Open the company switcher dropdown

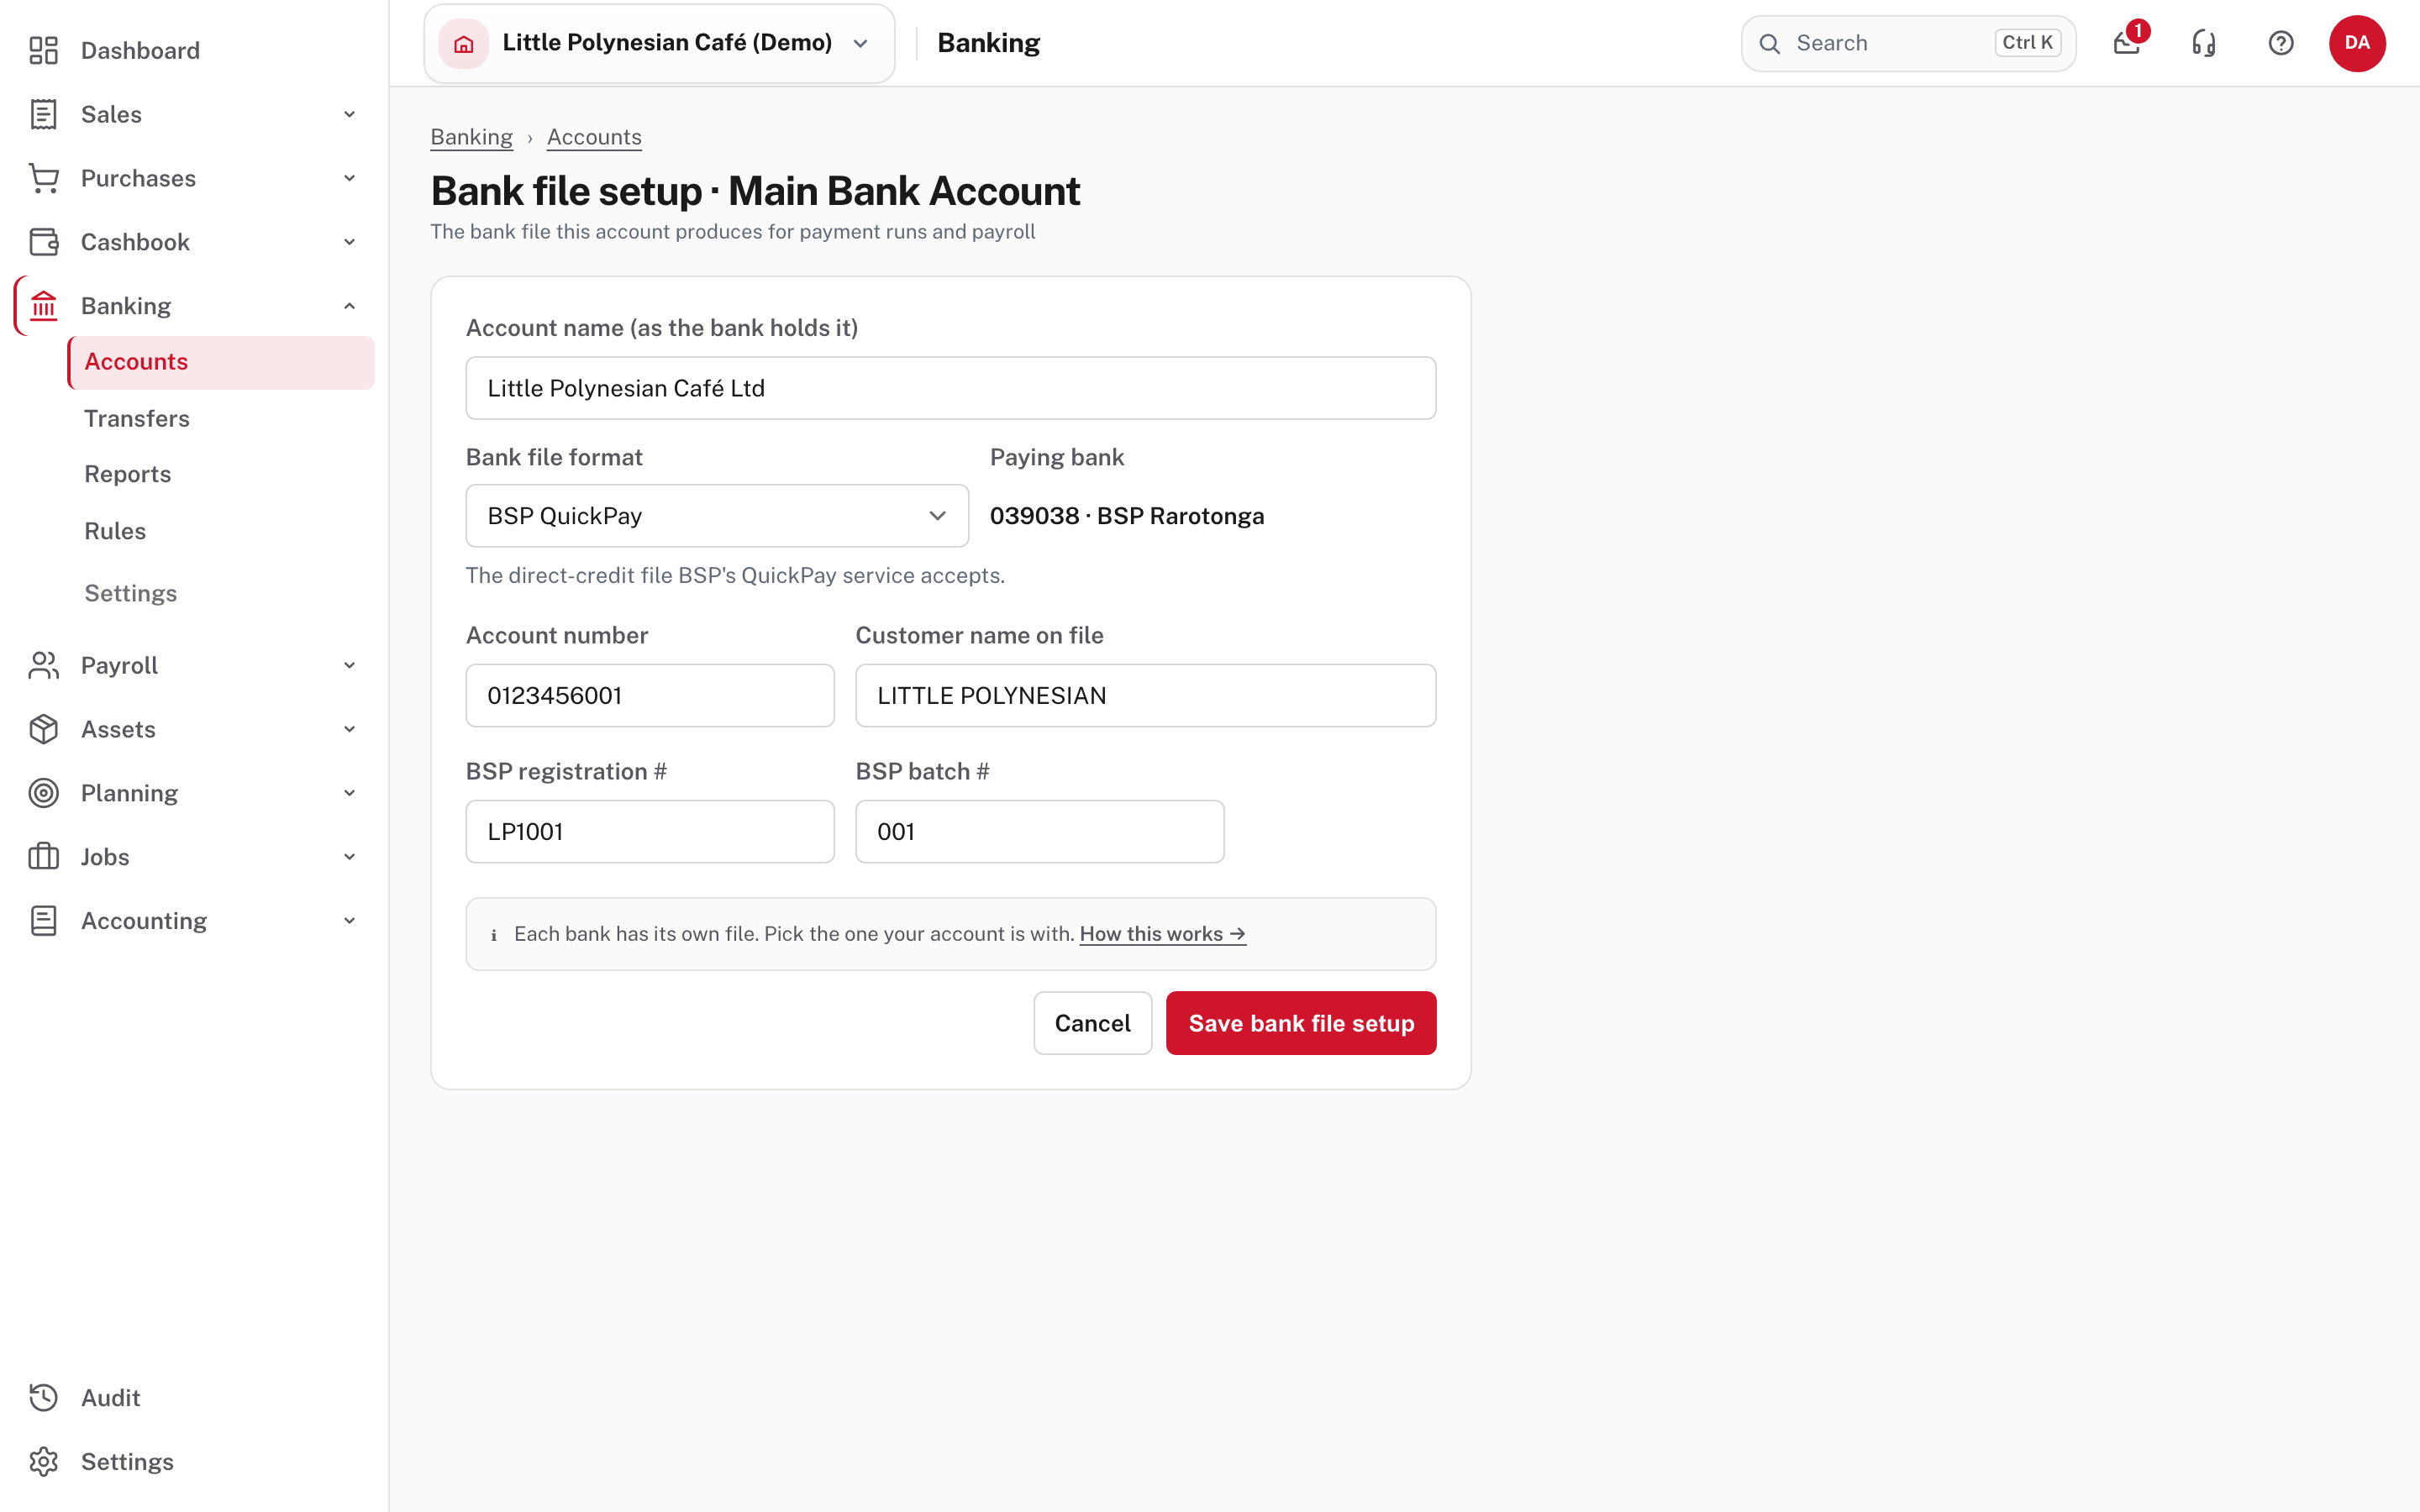(660, 43)
